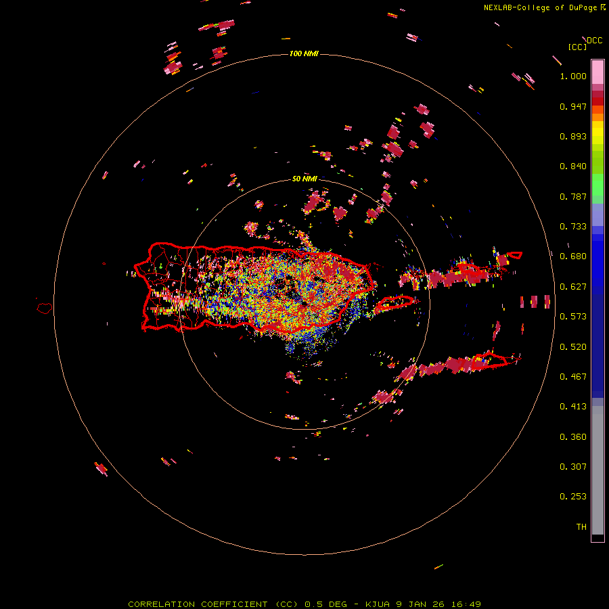Click the 0.787 scale value
This screenshot has height=609, width=609.
coord(573,196)
